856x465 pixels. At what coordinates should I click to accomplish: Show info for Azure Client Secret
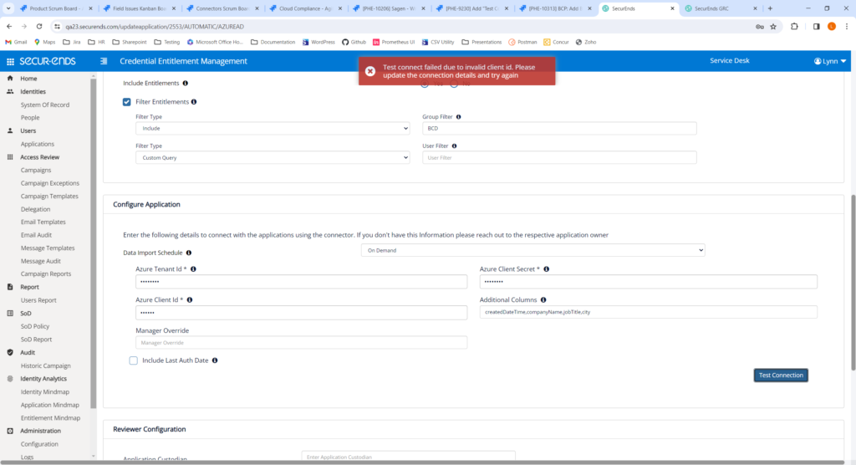click(x=547, y=268)
